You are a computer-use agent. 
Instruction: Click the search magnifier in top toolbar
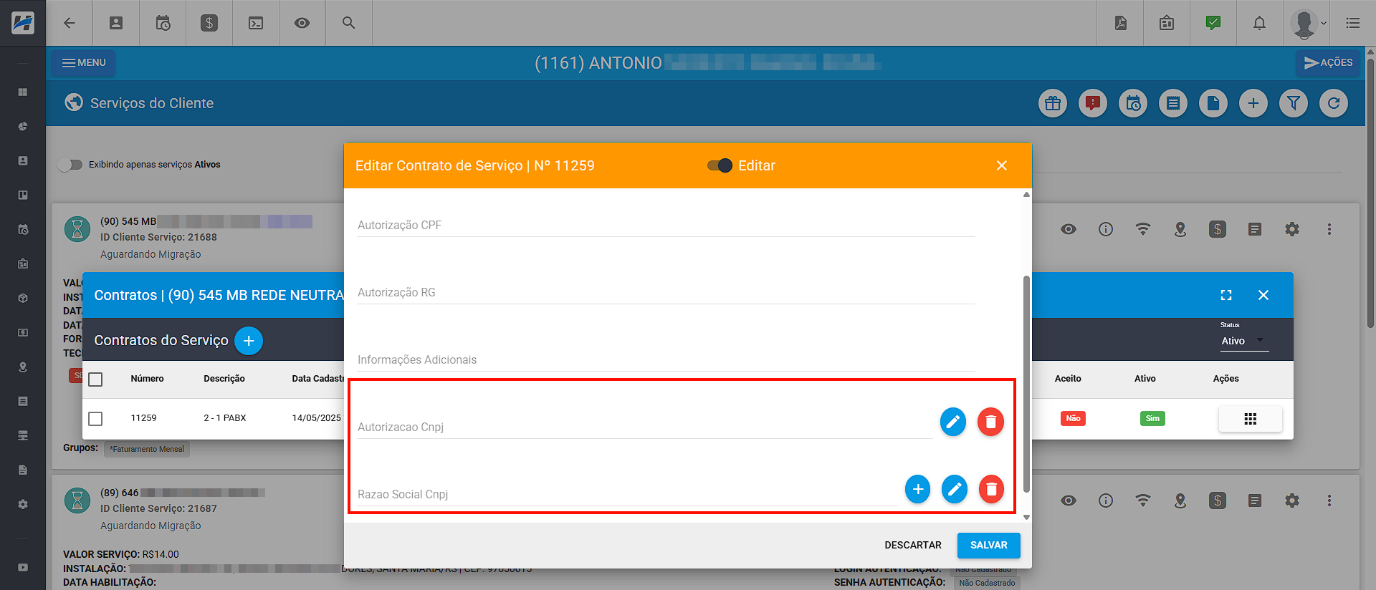(349, 23)
